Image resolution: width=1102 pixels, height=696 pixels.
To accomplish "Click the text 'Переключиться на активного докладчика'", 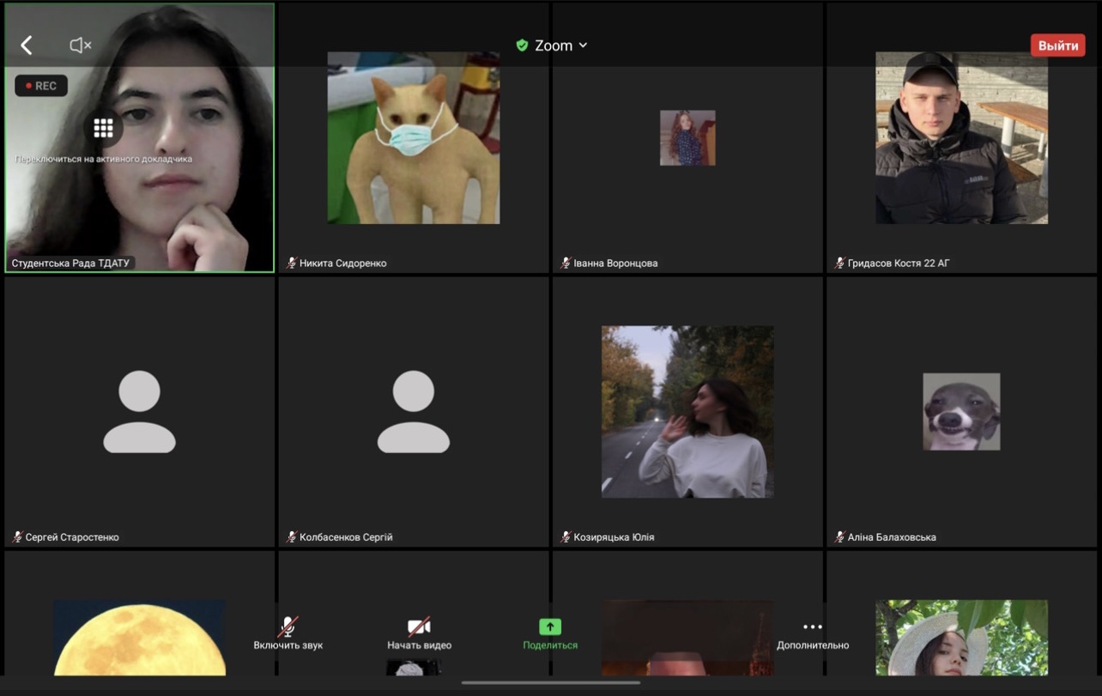I will [x=104, y=159].
